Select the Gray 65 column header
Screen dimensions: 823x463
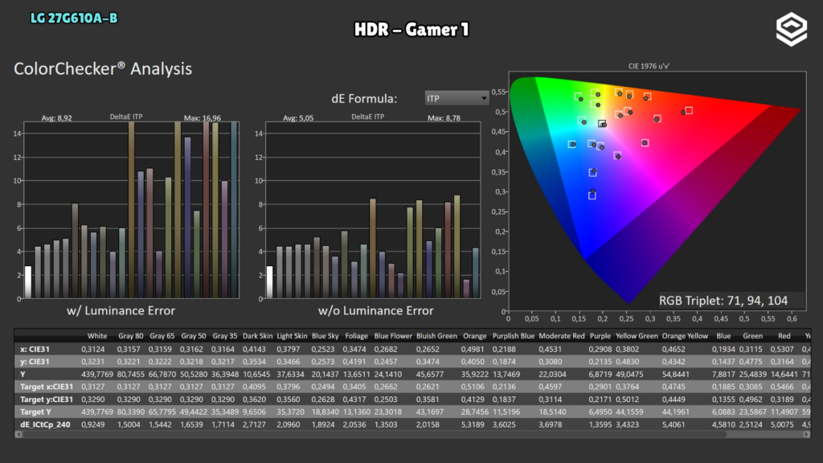click(x=162, y=336)
